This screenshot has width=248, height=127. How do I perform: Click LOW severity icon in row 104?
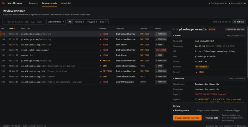tap(101, 66)
